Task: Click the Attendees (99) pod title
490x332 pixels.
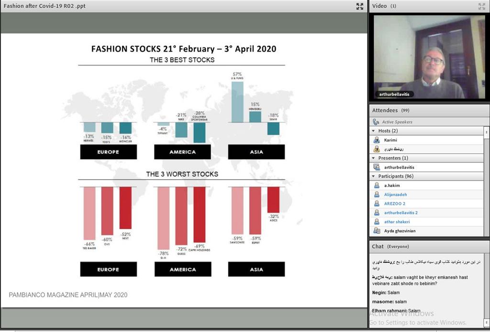Action: tap(390, 110)
